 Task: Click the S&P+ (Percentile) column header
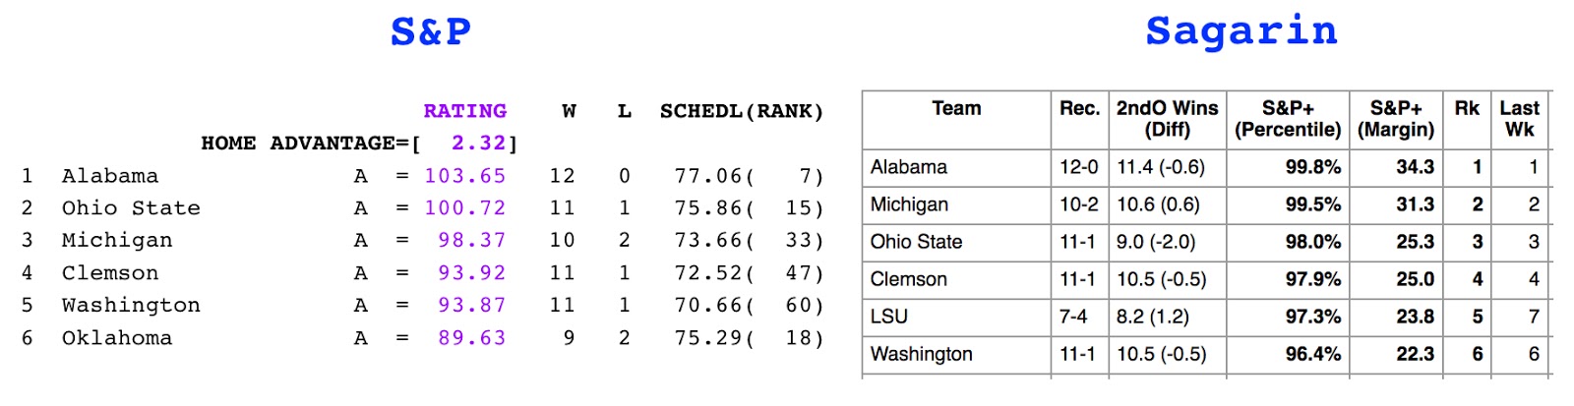[1288, 119]
